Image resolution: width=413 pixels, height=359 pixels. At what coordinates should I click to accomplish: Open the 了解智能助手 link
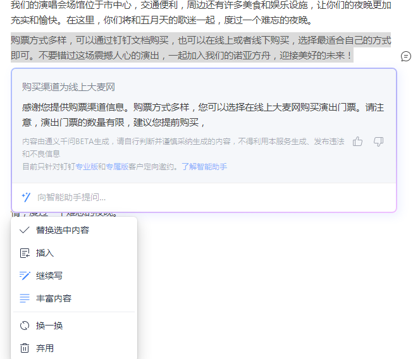click(204, 167)
